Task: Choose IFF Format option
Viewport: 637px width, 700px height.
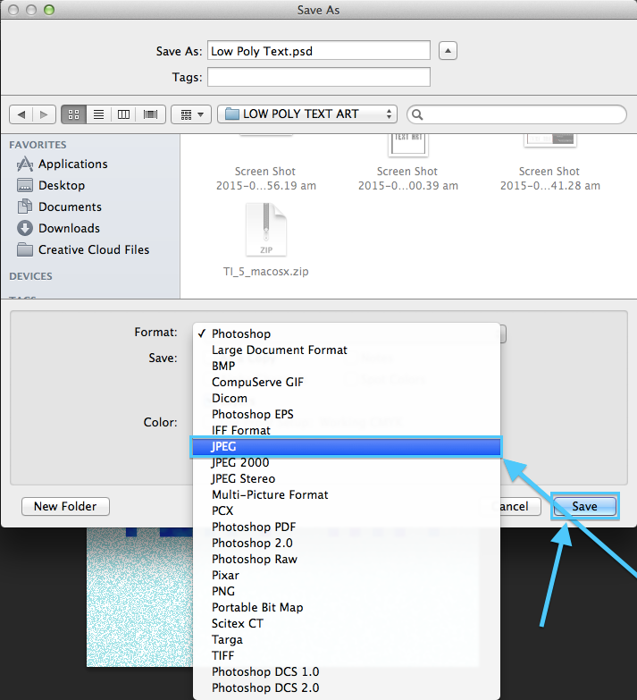Action: tap(347, 430)
